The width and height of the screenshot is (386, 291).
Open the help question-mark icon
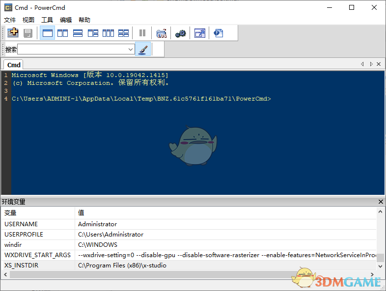point(219,33)
